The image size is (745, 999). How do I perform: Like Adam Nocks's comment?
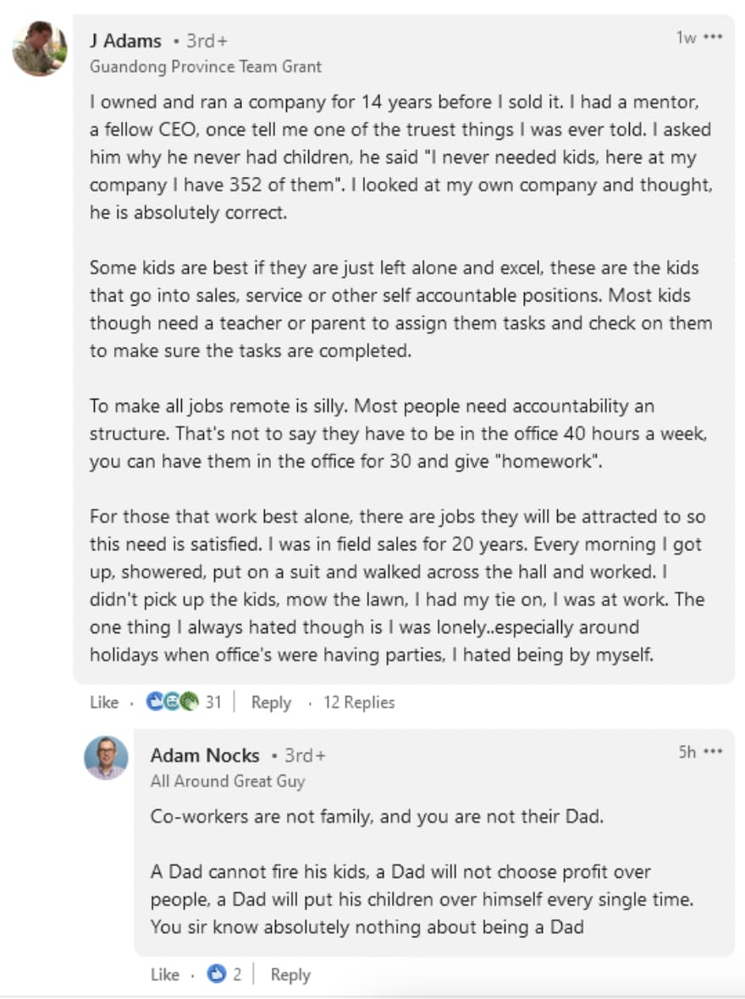pyautogui.click(x=165, y=974)
